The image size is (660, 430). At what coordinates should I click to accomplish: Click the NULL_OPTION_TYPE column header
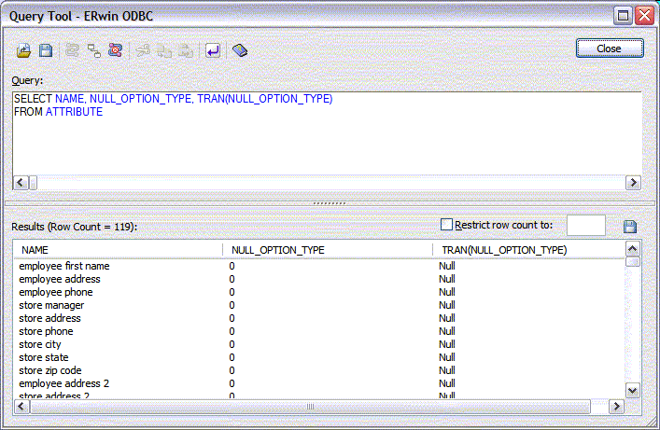pyautogui.click(x=327, y=250)
